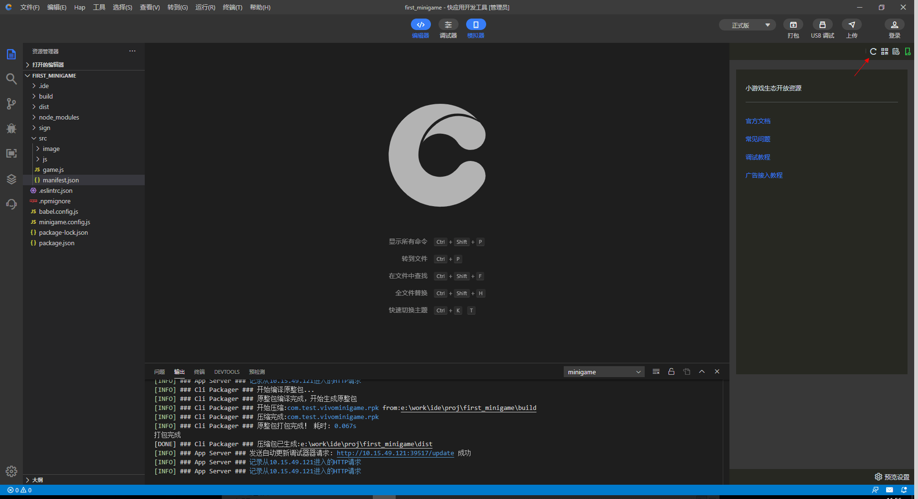Open the Manage gear icon at sidebar bottom
918x499 pixels.
point(11,471)
